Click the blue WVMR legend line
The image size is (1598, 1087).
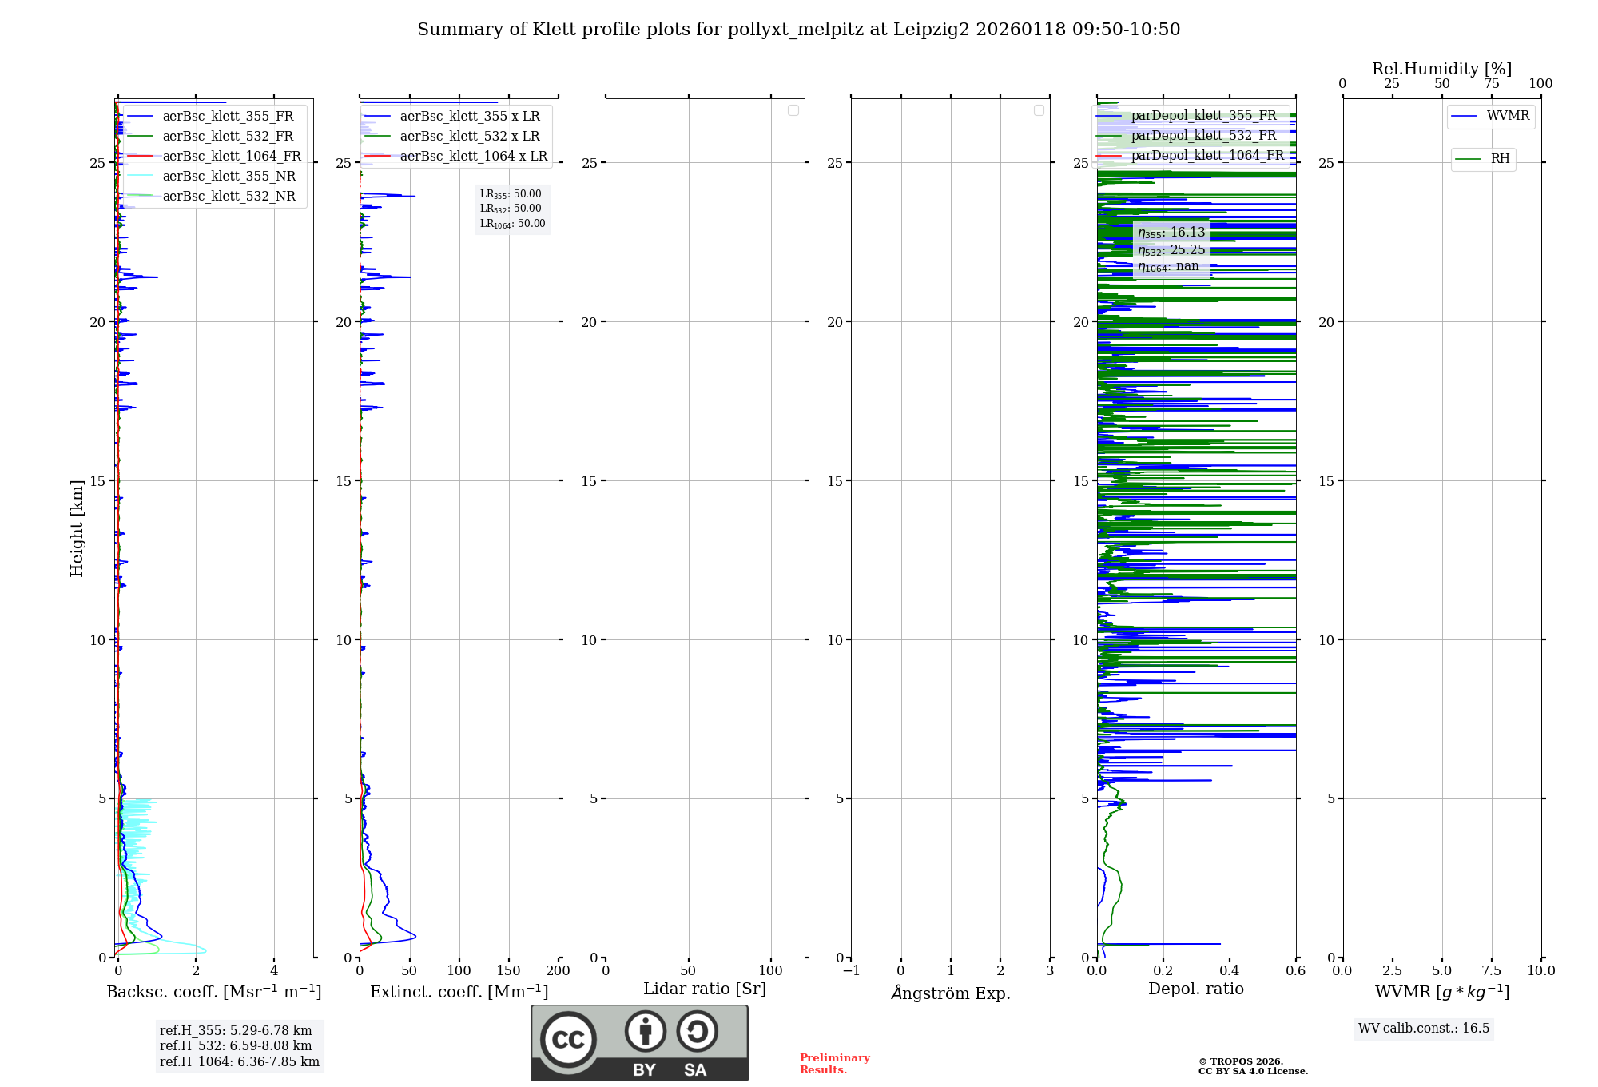[x=1465, y=116]
